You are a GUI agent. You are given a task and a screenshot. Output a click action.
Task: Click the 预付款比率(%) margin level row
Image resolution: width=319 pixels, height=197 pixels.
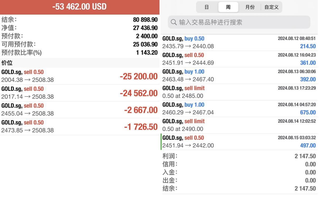(79, 53)
